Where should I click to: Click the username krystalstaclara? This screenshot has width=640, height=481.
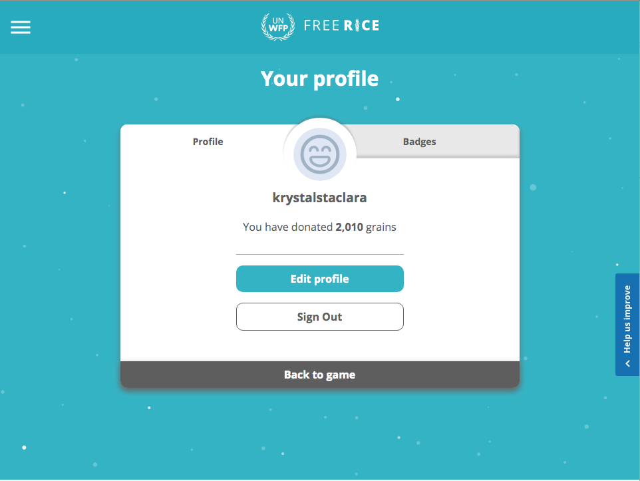tap(320, 198)
